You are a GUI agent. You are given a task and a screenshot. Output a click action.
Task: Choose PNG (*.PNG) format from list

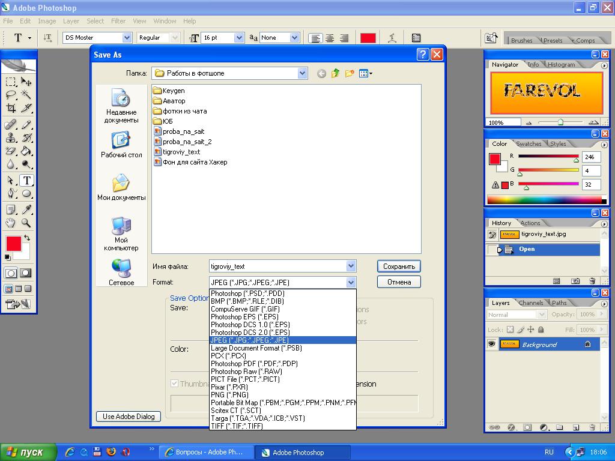tap(283, 395)
